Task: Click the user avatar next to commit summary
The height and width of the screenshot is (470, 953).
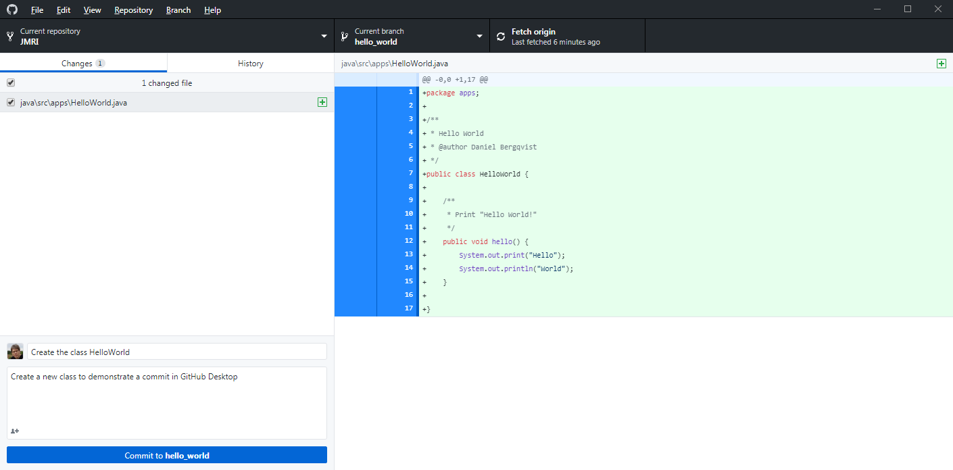Action: [x=15, y=352]
